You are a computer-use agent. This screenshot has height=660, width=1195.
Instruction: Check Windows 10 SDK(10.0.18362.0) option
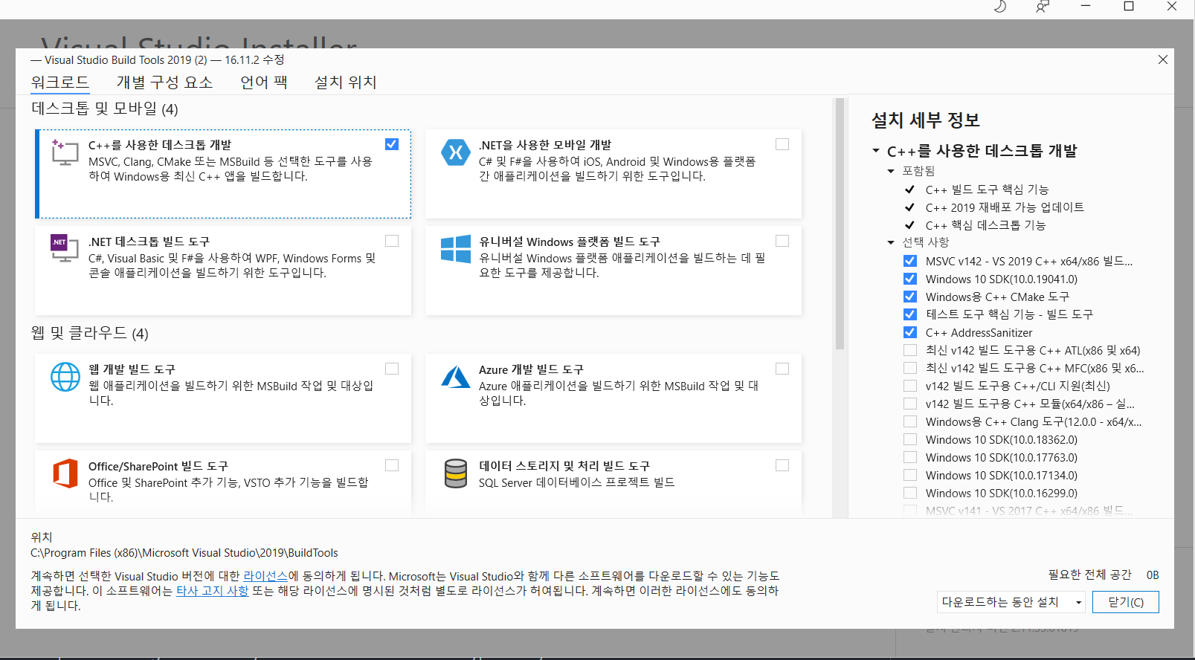(x=910, y=439)
